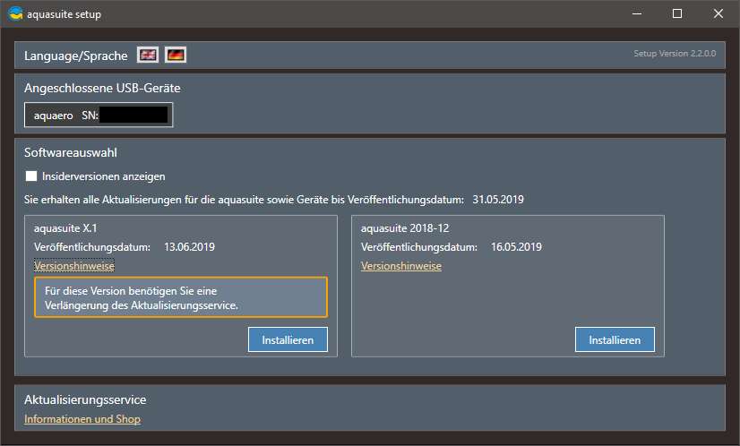Click the Angeschlossene USB-Geräte heading

[102, 88]
